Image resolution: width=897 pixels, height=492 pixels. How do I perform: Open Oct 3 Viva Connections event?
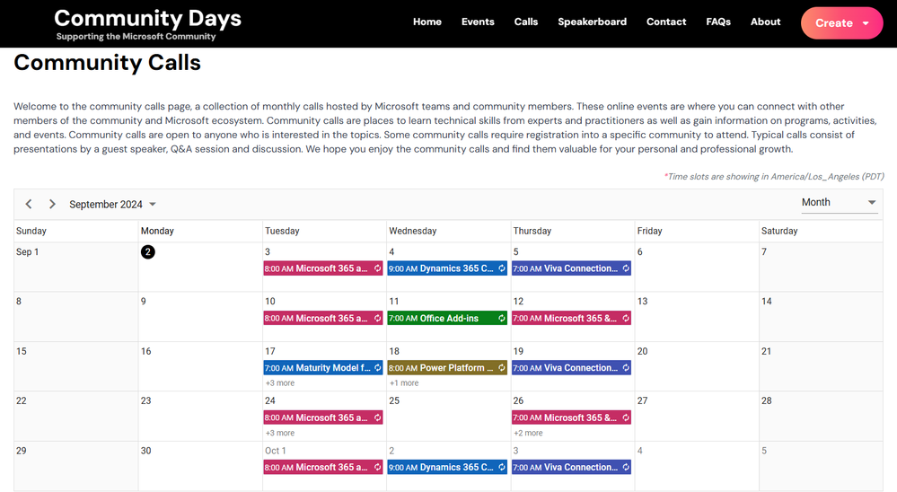coord(571,468)
